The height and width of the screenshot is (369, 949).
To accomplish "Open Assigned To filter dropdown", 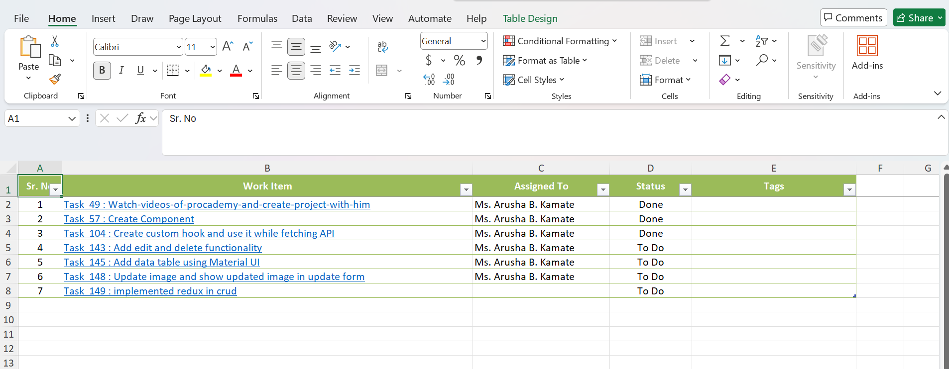I will pos(603,189).
